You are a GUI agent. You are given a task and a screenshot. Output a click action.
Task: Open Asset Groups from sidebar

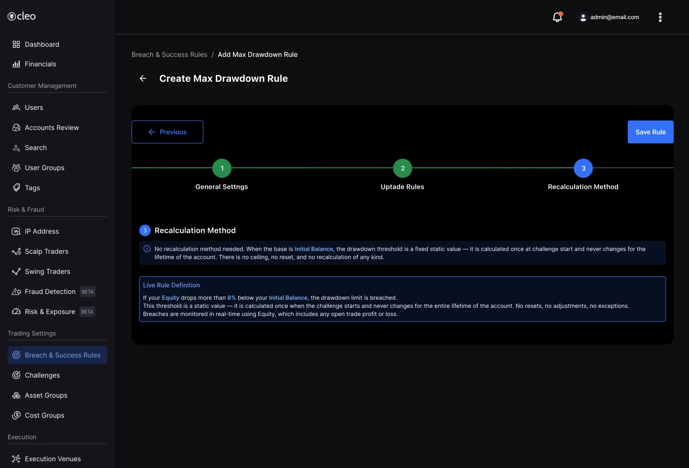coord(57,395)
